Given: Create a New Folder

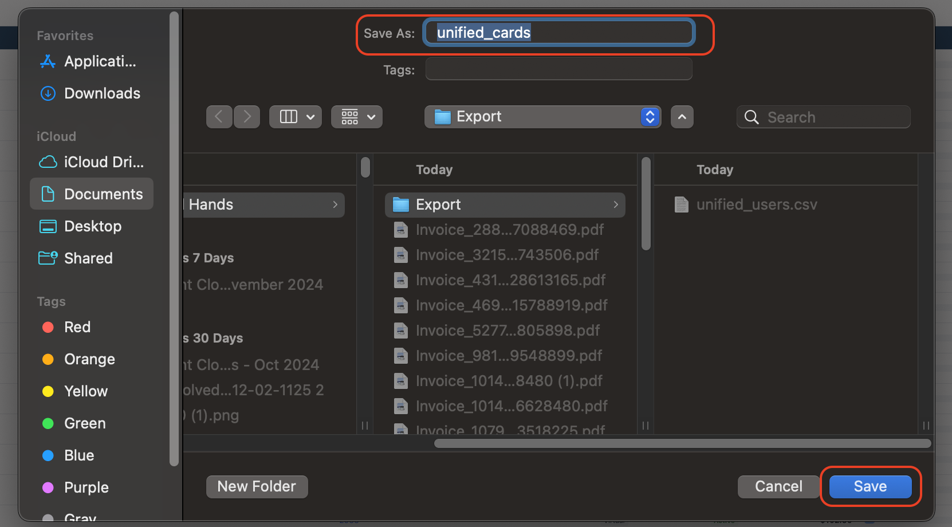Looking at the screenshot, I should (257, 486).
